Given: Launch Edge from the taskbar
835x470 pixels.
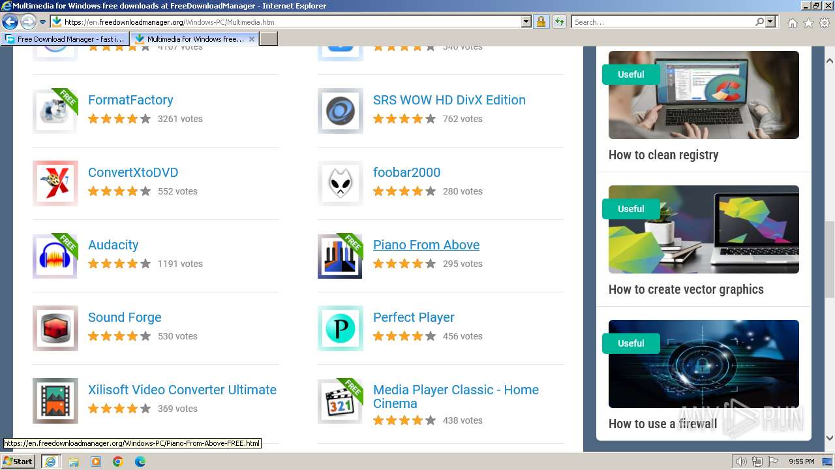Looking at the screenshot, I should (x=140, y=462).
